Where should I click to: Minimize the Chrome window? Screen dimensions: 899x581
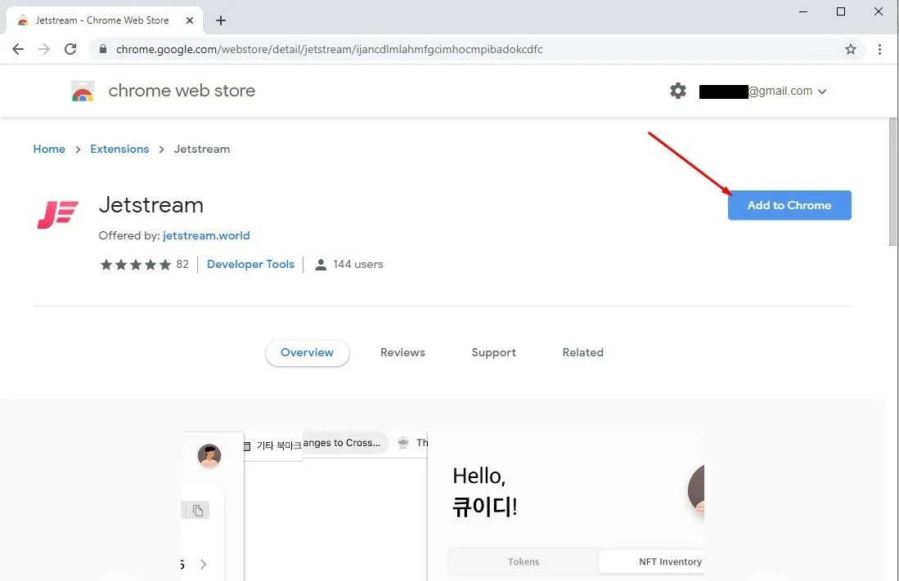pos(803,11)
